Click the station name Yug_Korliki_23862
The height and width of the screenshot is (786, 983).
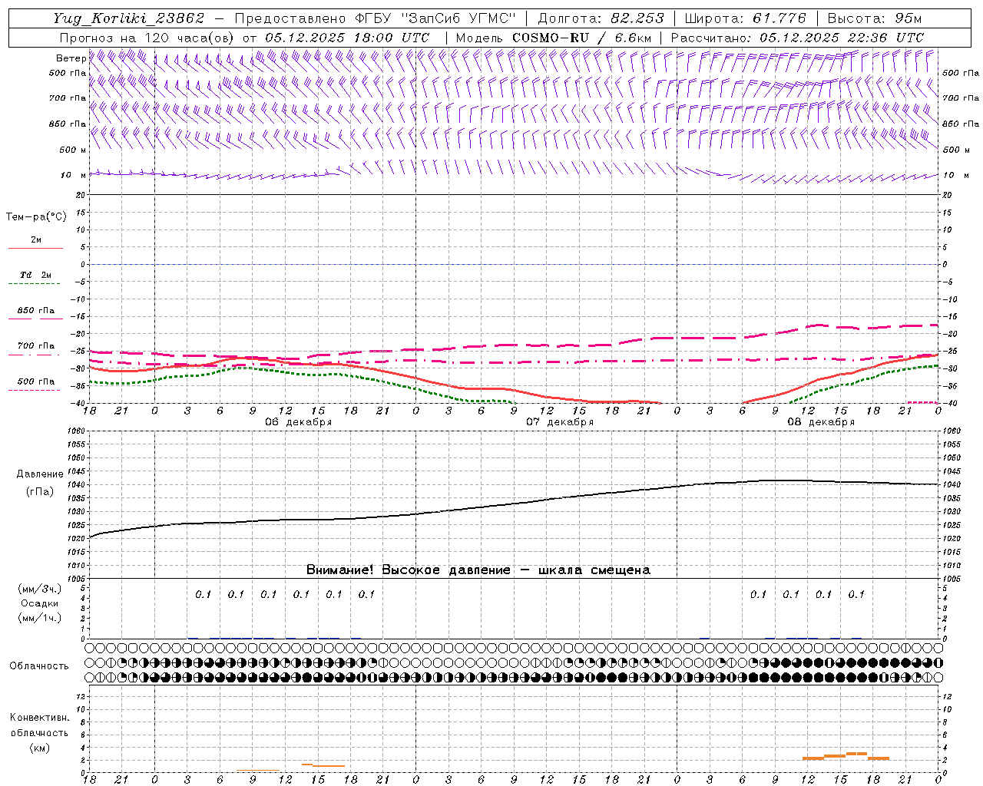pyautogui.click(x=129, y=18)
